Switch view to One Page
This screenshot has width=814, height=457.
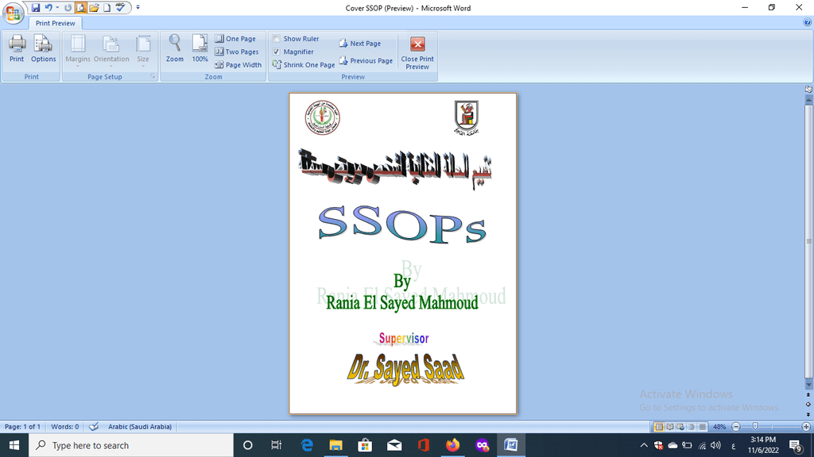point(235,39)
